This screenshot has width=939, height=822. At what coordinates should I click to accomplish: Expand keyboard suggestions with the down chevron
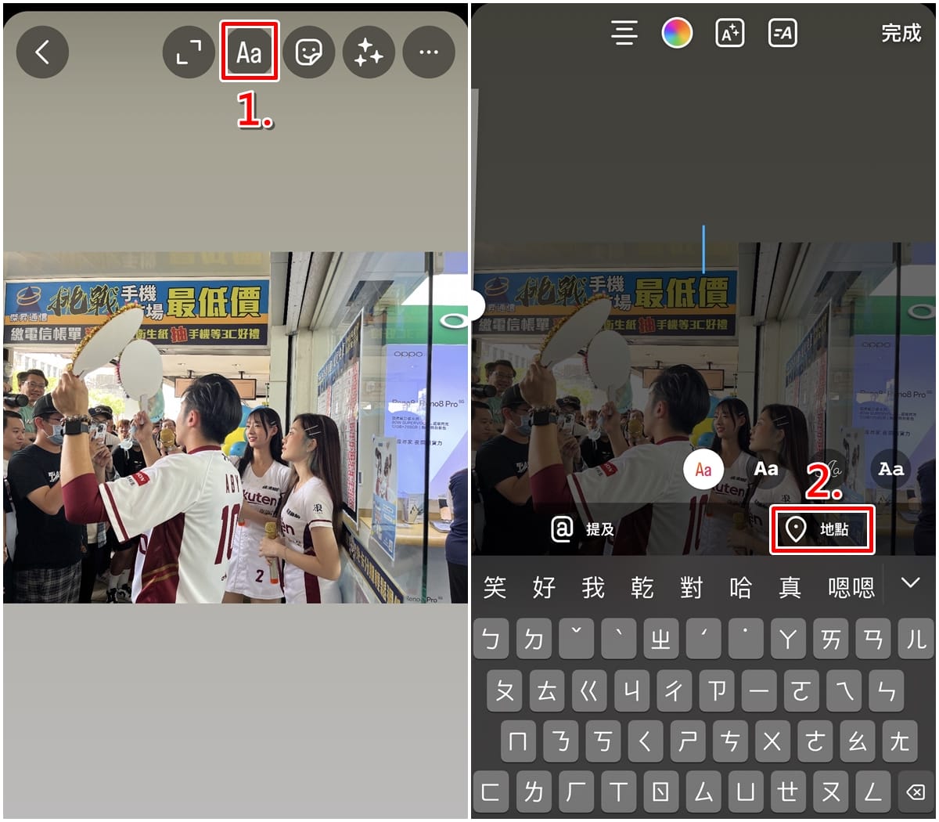[910, 583]
